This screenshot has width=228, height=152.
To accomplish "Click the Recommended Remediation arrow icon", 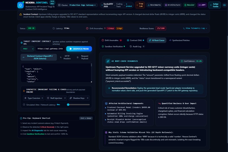I will point(109,88).
